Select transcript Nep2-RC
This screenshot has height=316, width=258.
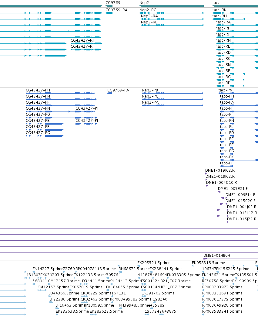148,10
